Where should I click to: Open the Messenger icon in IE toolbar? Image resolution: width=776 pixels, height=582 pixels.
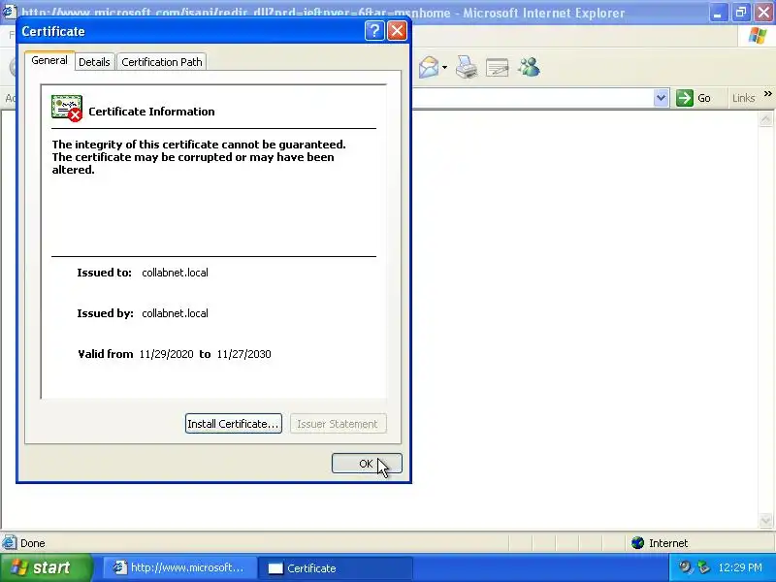point(529,67)
